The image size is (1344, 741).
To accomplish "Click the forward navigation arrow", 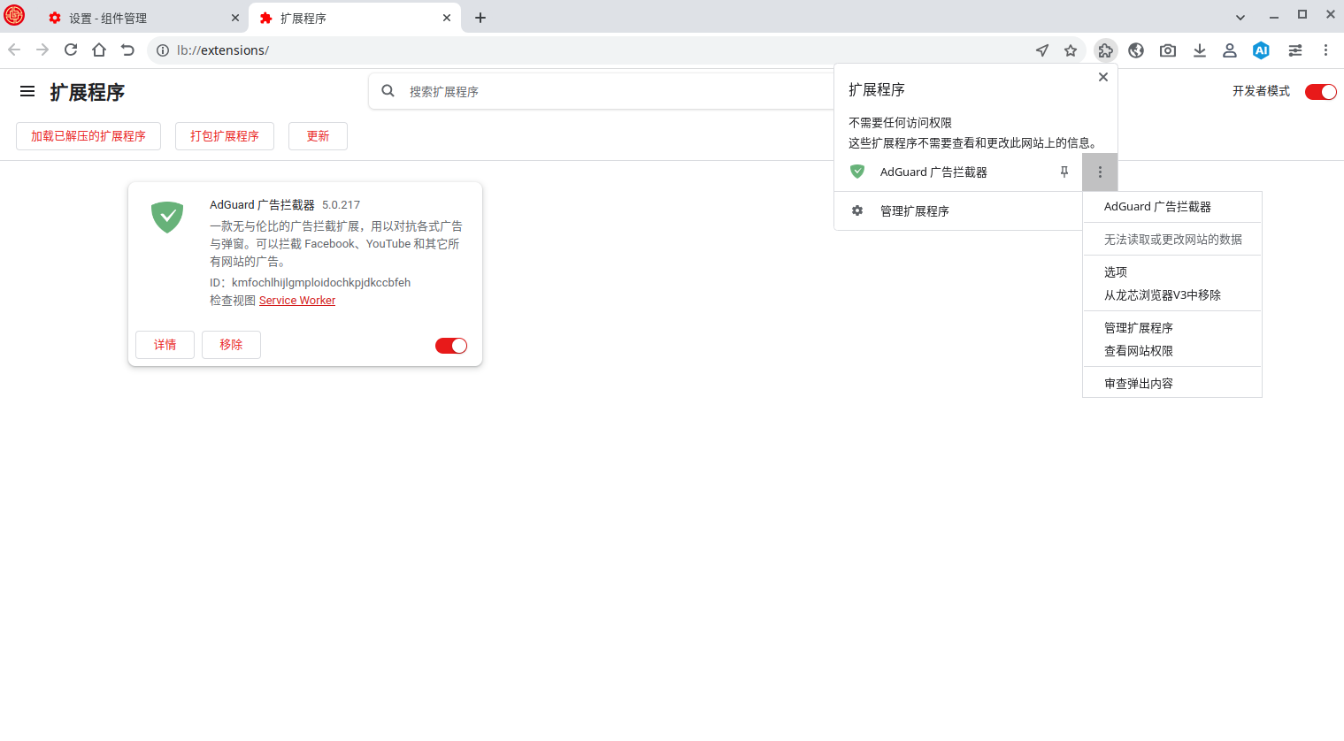I will (x=42, y=50).
